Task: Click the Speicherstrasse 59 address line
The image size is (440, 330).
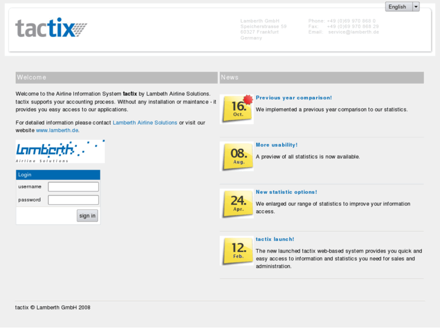Action: click(x=263, y=27)
